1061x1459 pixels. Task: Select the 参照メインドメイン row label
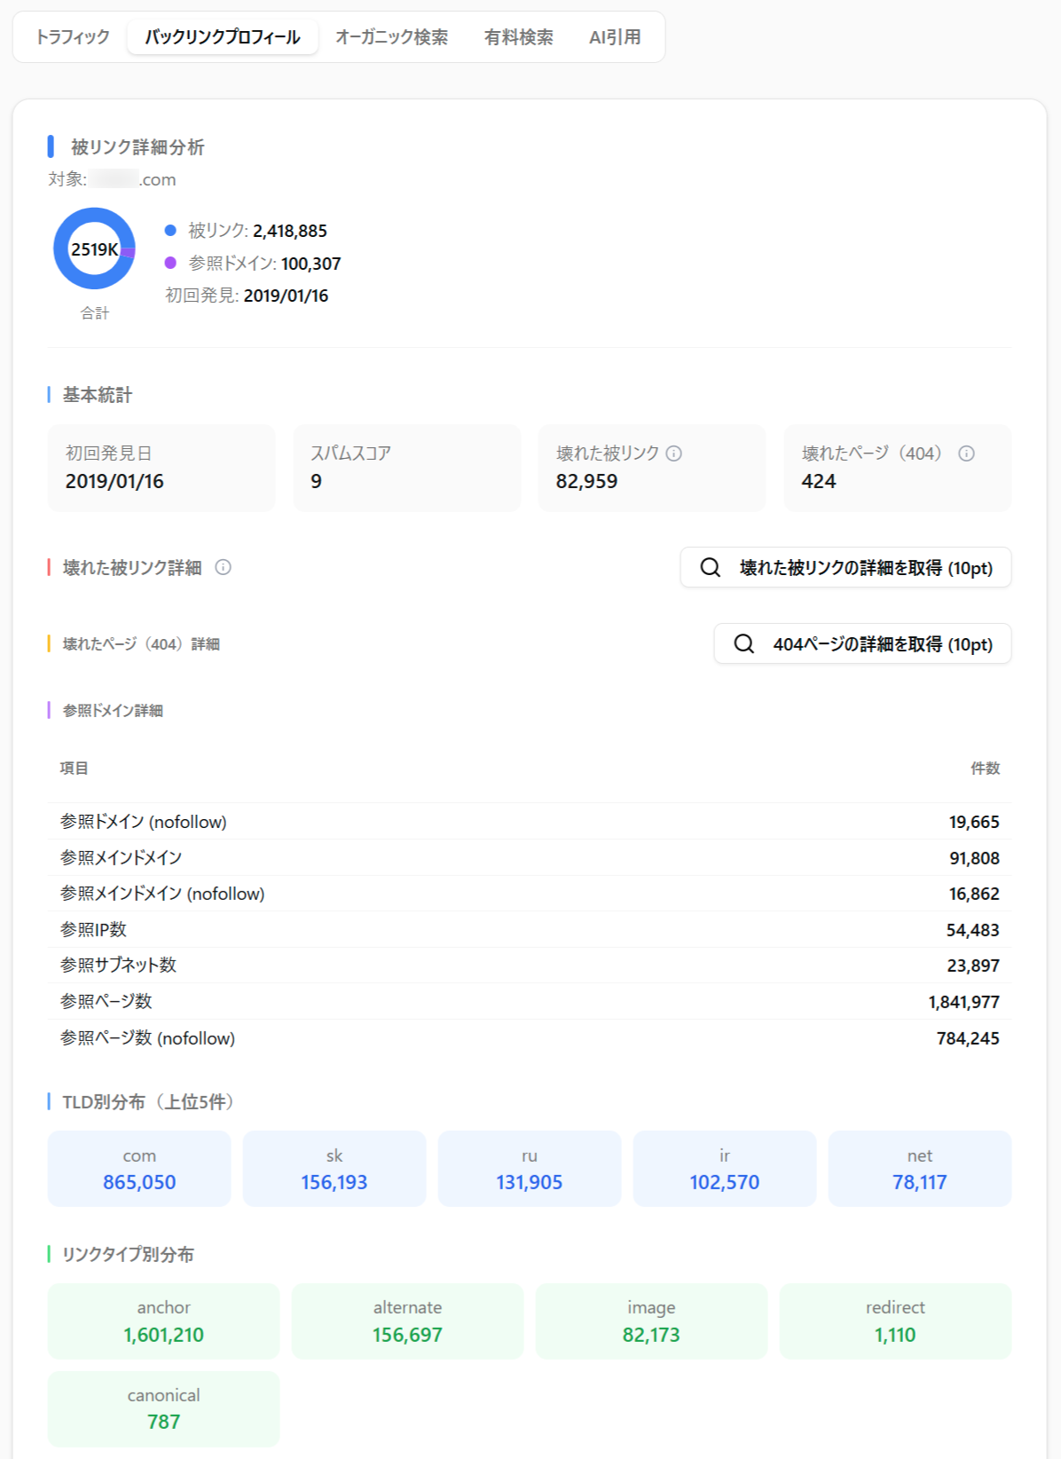(x=121, y=858)
